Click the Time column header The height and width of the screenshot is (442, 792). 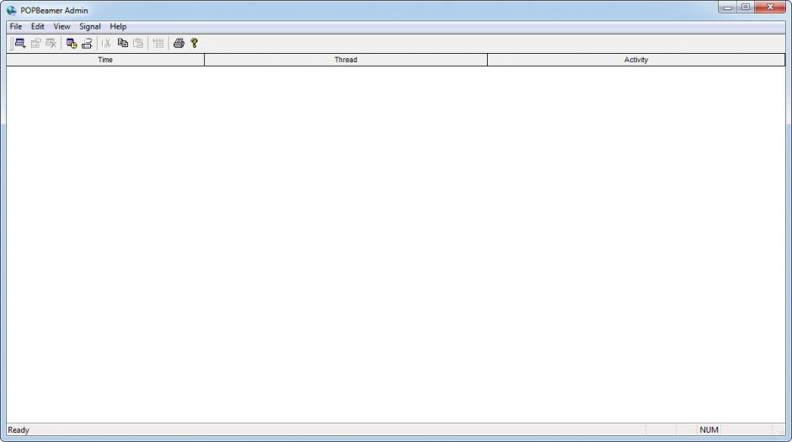point(105,60)
